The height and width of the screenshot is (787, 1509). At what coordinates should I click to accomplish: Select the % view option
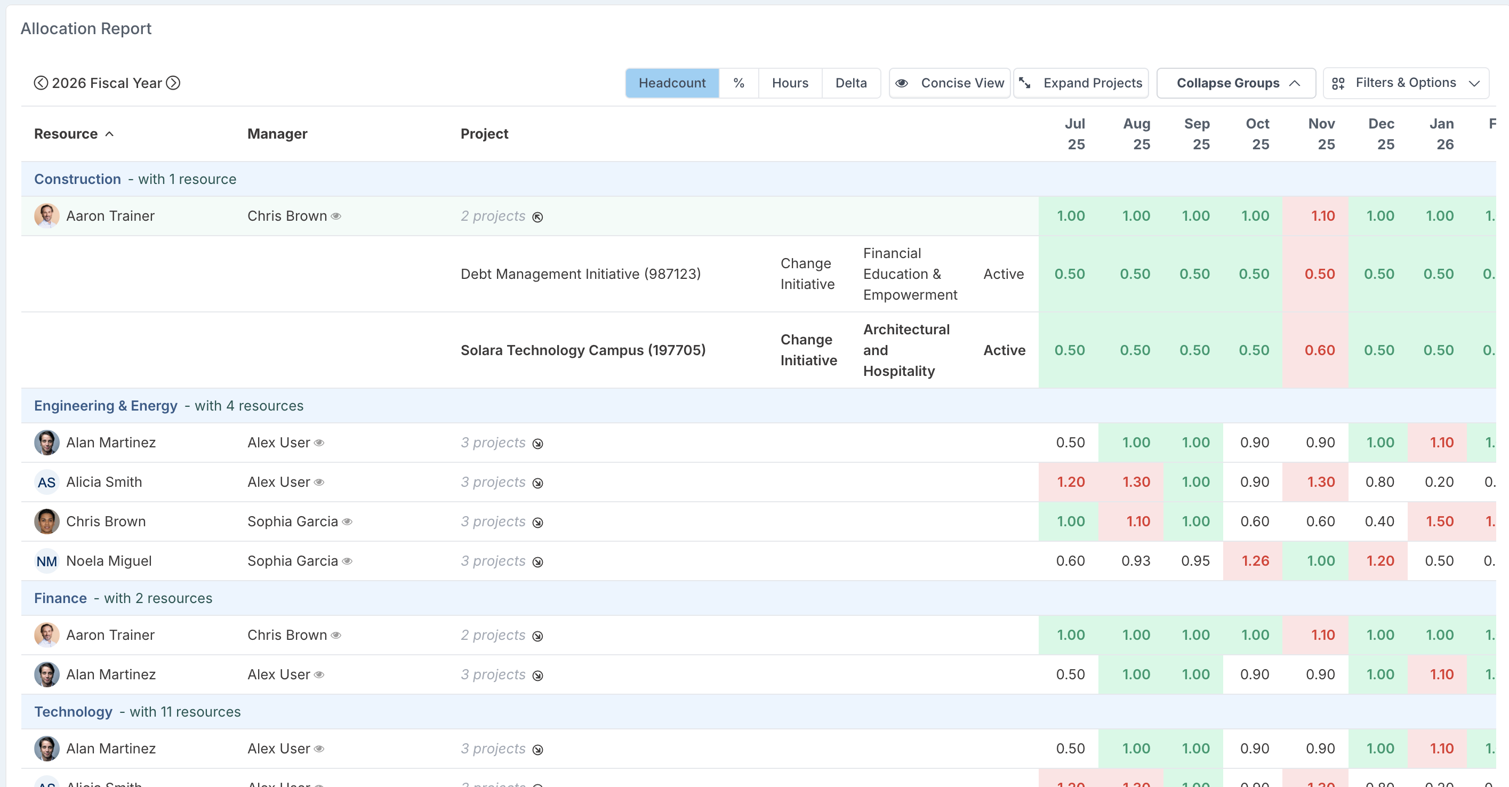(x=738, y=83)
